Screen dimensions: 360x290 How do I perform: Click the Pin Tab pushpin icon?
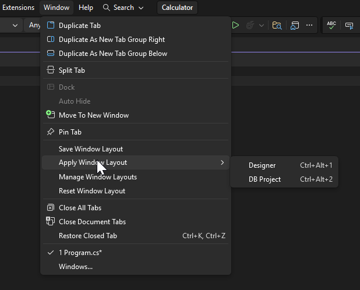[x=50, y=132]
